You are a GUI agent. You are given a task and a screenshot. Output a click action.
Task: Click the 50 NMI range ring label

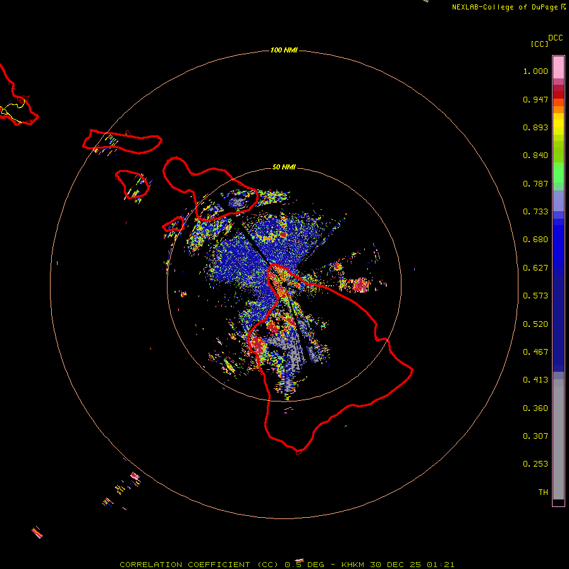(284, 167)
